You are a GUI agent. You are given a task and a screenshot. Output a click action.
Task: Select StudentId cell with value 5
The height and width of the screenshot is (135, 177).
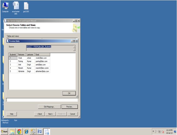[x=13, y=71]
